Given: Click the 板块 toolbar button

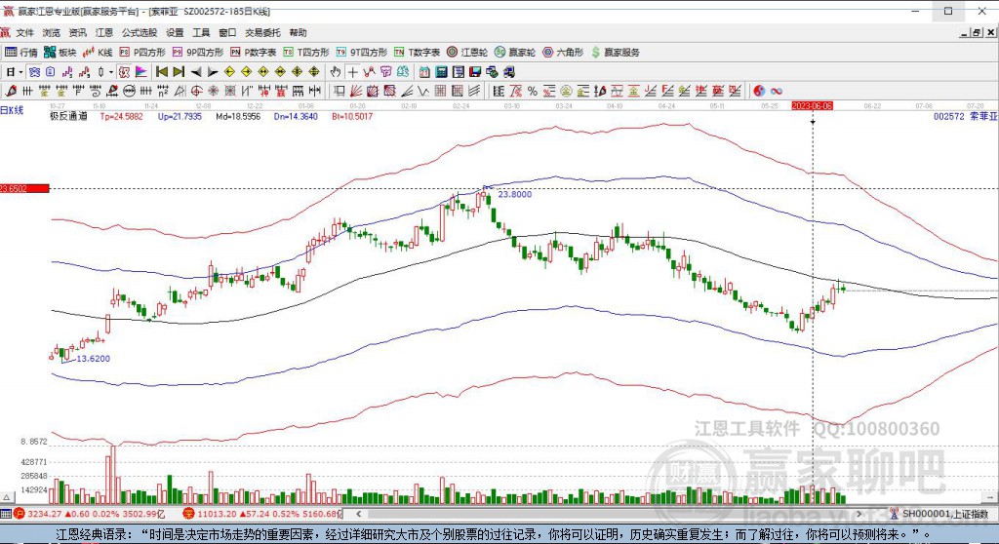Looking at the screenshot, I should tap(60, 53).
